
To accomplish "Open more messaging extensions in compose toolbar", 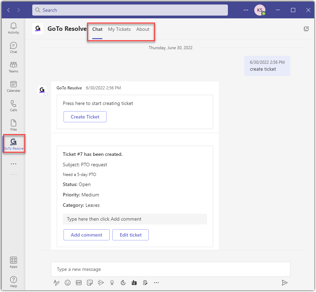I will tap(156, 283).
